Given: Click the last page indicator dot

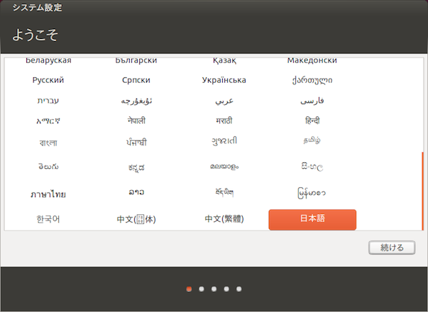Looking at the screenshot, I should click(x=239, y=289).
